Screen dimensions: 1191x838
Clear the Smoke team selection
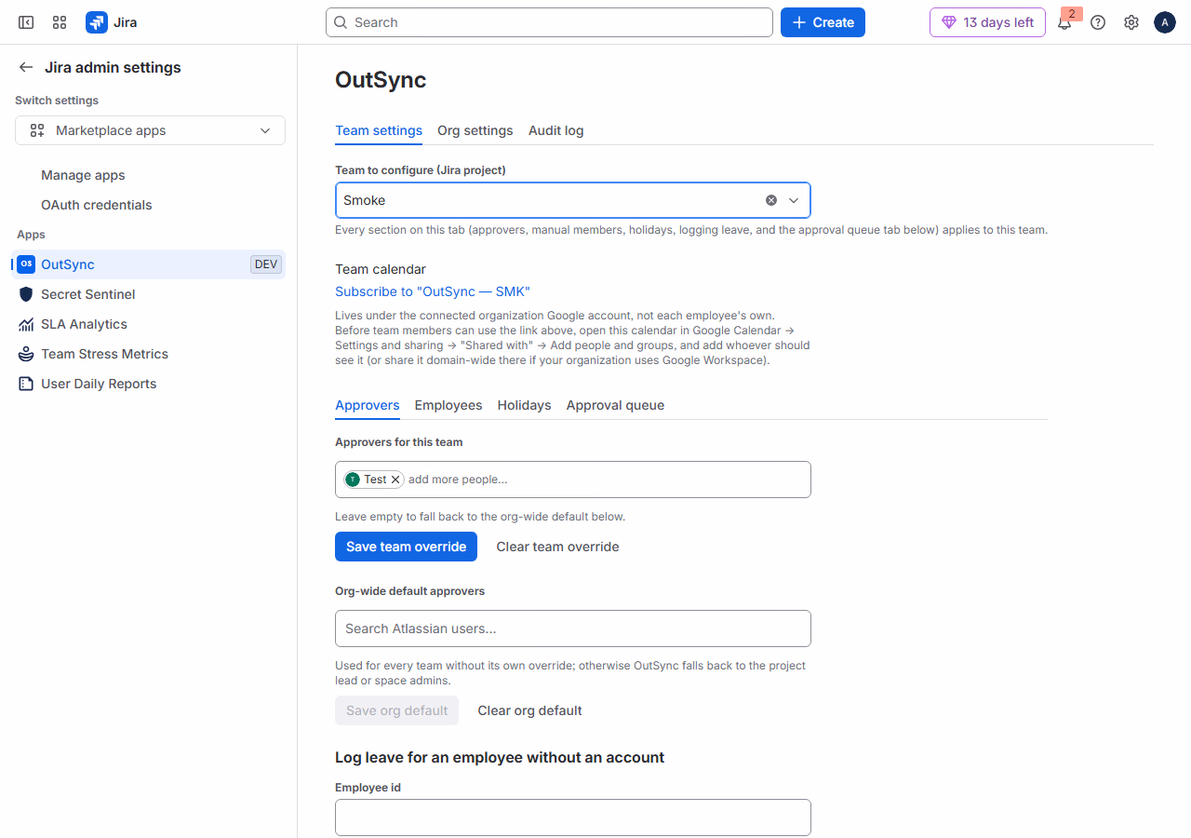[771, 200]
